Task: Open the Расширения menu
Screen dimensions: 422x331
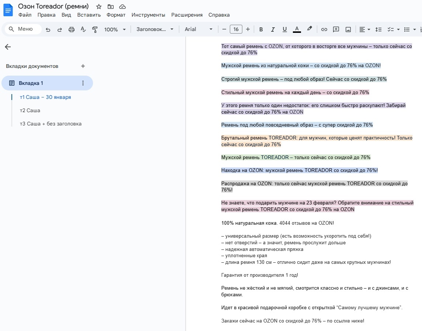Action: 187,15
